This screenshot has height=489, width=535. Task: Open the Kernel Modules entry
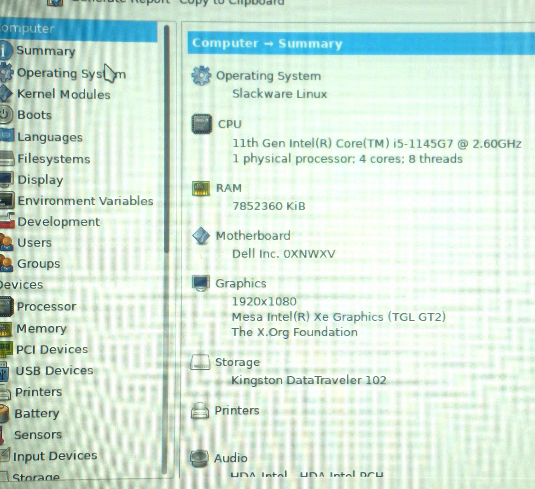pyautogui.click(x=64, y=94)
